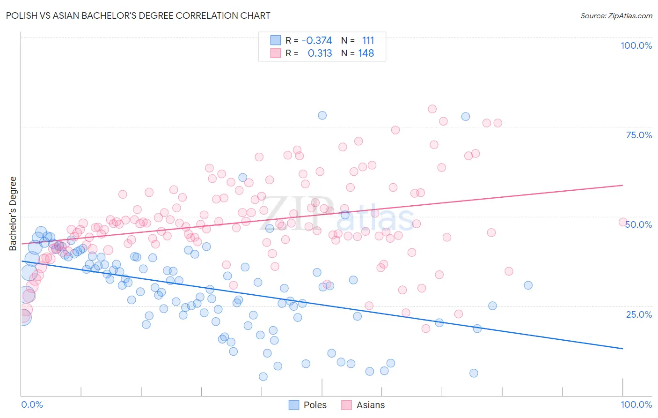The width and height of the screenshot is (658, 418).
Task: Click the Poles legend color swatch
Action: [x=294, y=405]
